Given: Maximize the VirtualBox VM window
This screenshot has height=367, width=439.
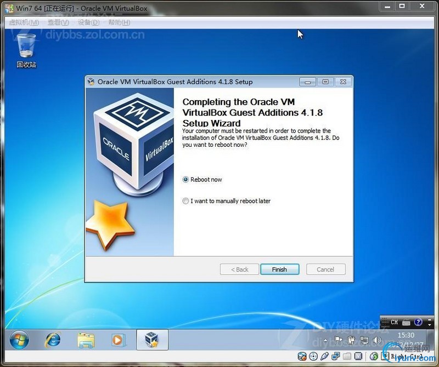Looking at the screenshot, I should click(x=402, y=6).
